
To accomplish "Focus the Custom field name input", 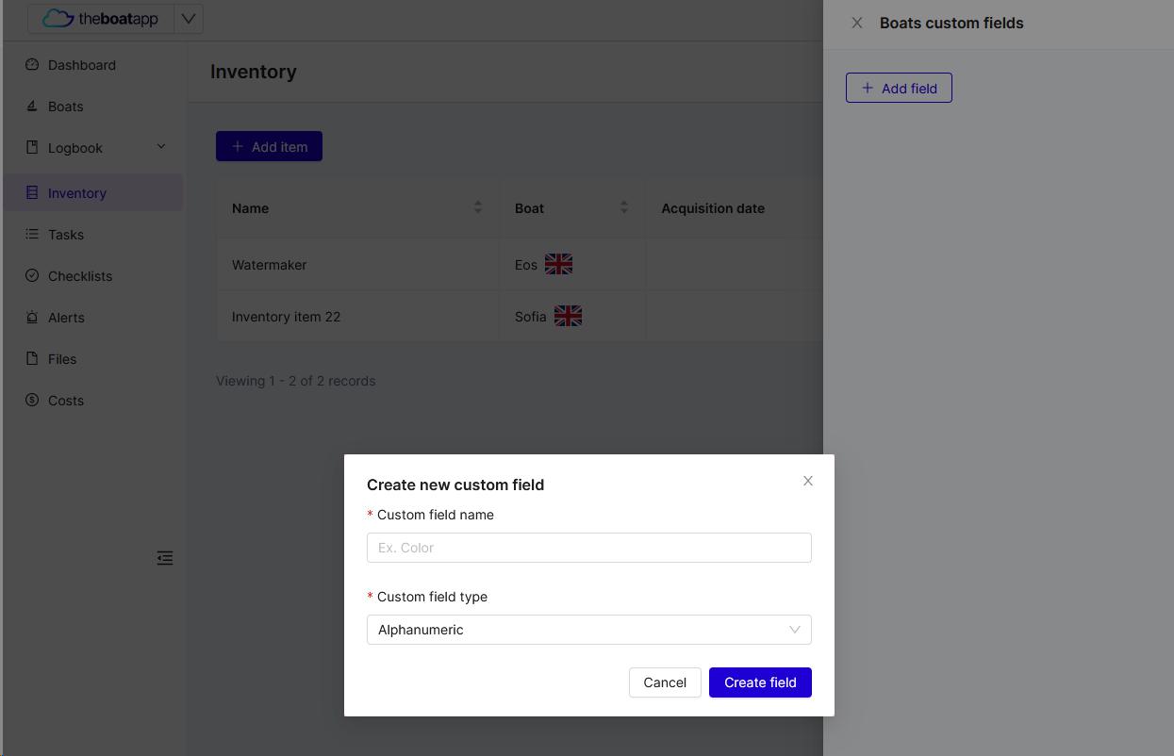I will 589,548.
